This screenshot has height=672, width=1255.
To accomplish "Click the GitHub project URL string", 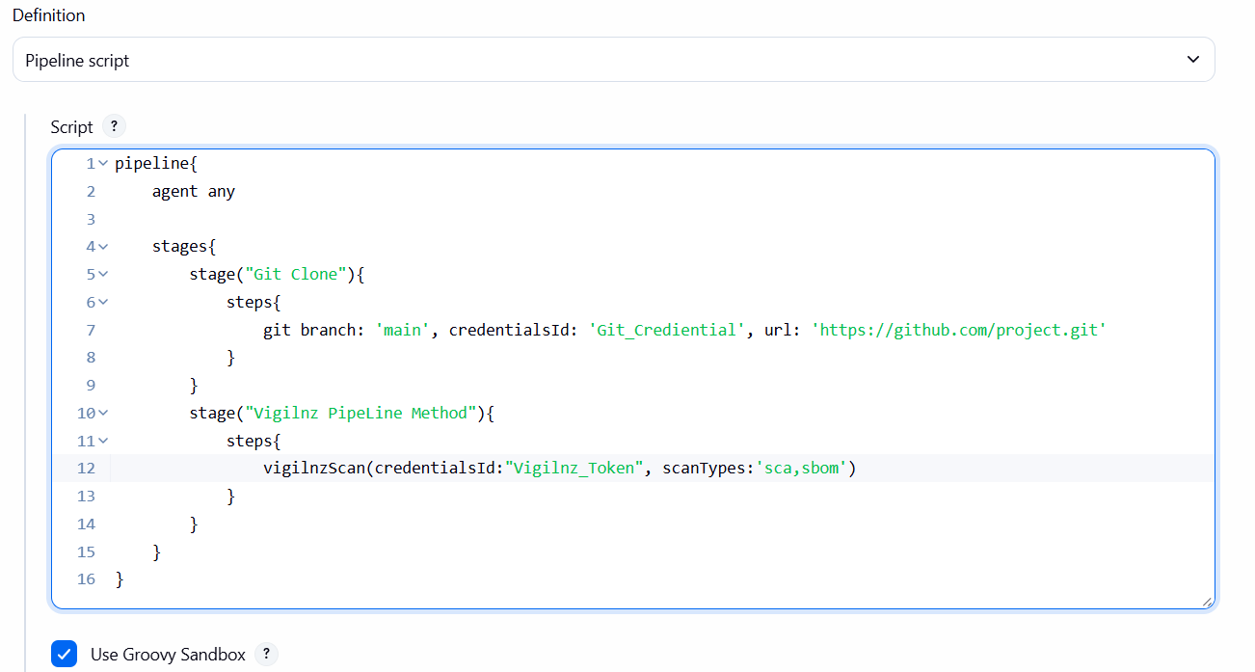I will point(959,329).
